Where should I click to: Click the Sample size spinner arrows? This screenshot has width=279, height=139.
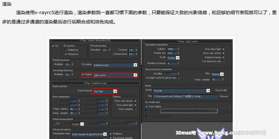coord(179,53)
